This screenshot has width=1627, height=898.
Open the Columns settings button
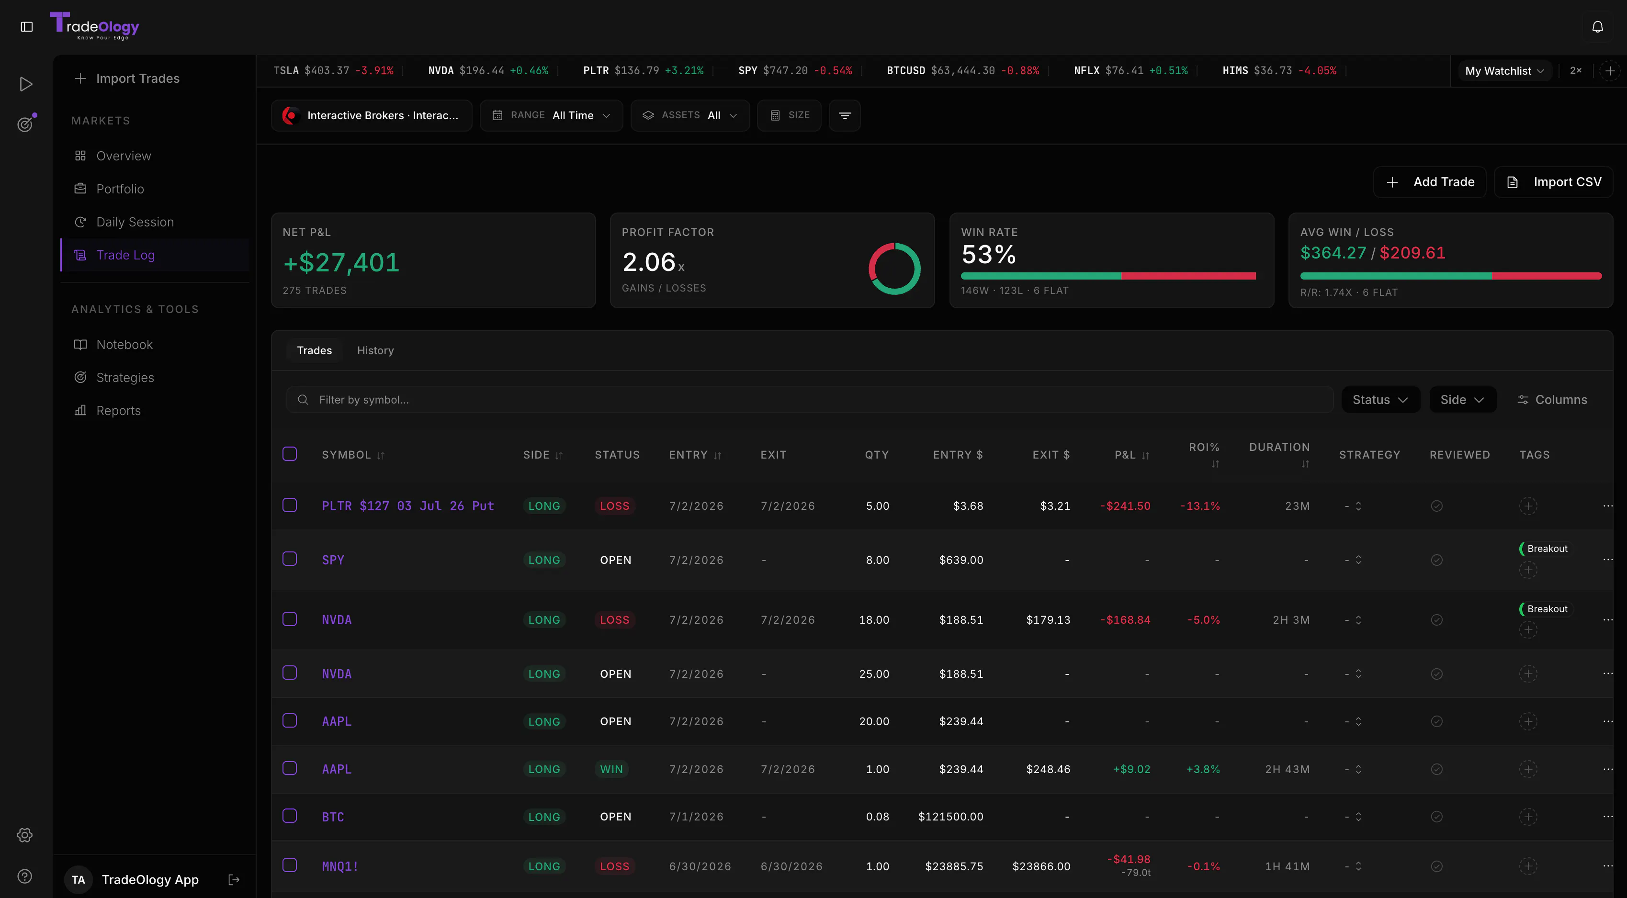point(1552,400)
